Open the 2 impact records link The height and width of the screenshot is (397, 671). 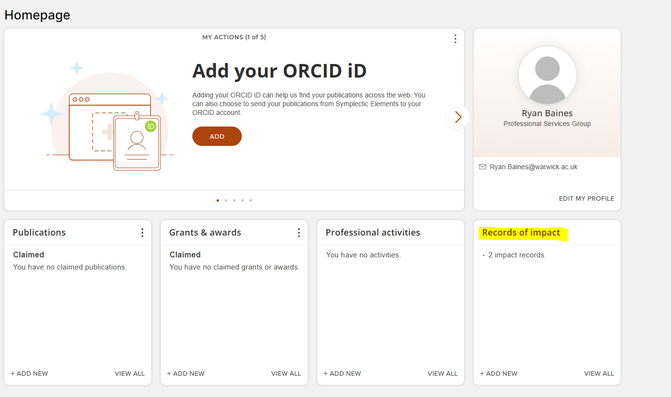pos(516,255)
